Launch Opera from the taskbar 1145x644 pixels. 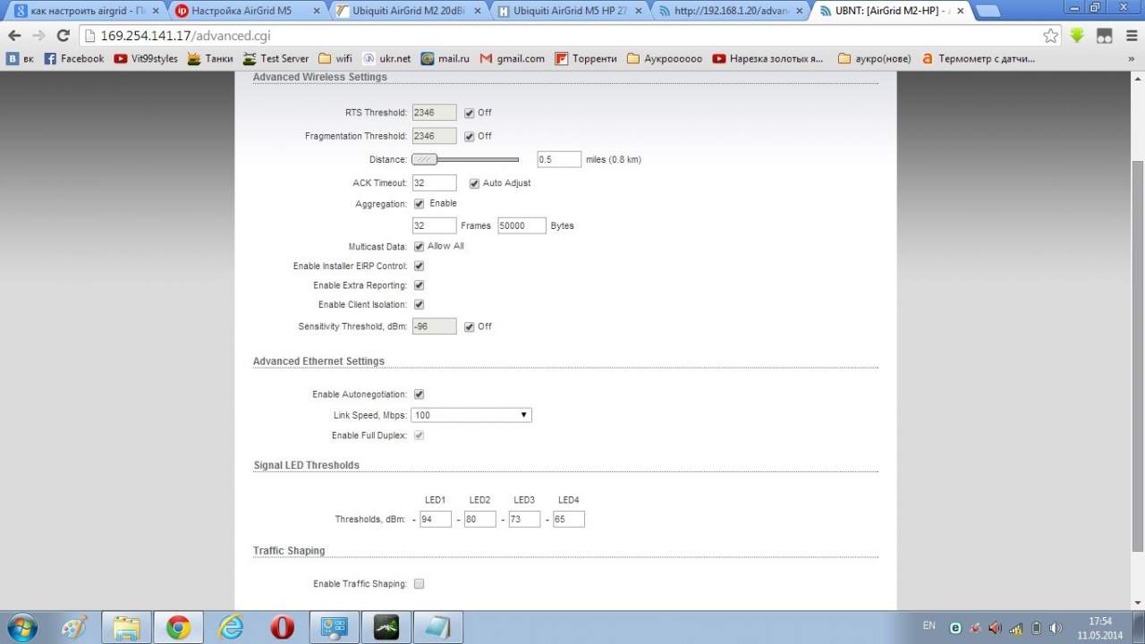coord(283,628)
